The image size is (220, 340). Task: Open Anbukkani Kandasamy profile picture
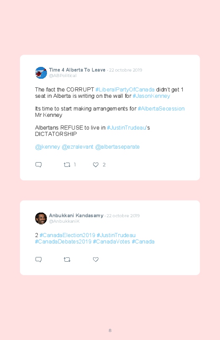[x=41, y=218]
